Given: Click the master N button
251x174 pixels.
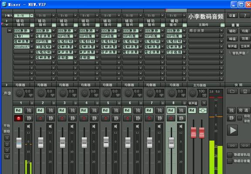Looking at the screenshot, I should [204, 103].
